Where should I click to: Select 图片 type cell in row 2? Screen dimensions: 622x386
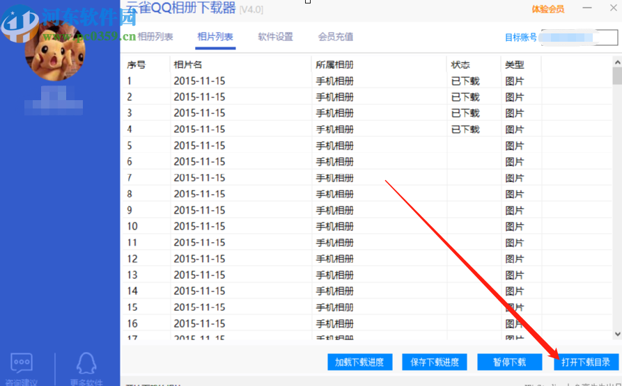515,97
